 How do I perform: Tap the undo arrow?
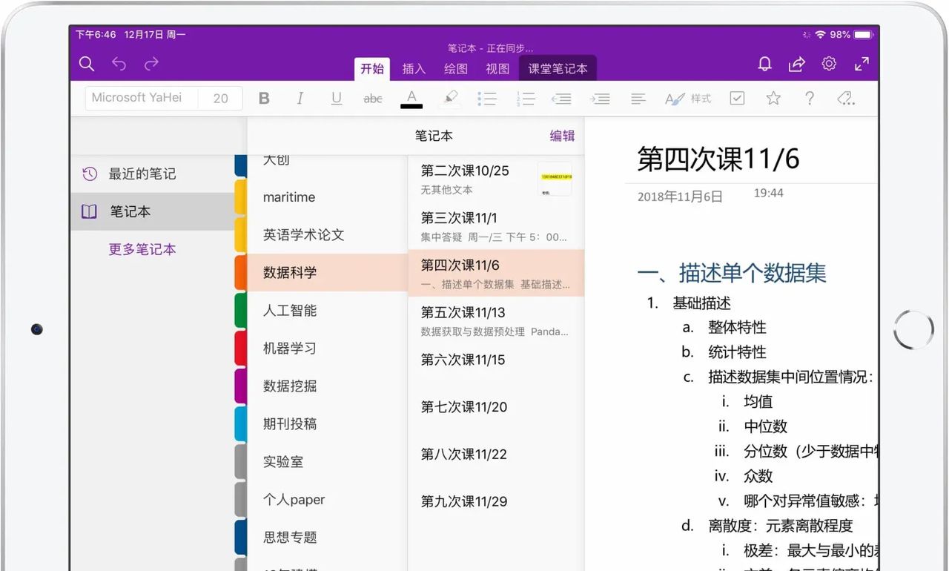(x=119, y=64)
